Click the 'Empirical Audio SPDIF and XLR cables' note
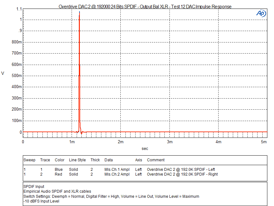Viewport: 274px width, 206px height. [x=57, y=191]
